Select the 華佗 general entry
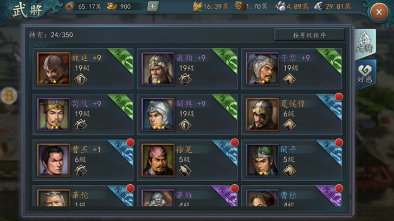 tap(83, 196)
